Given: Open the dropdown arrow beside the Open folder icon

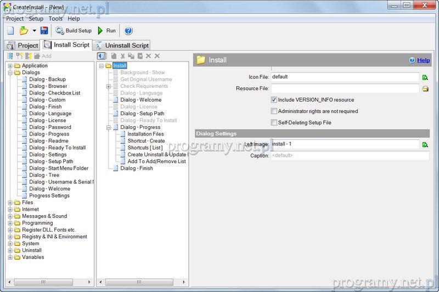Looking at the screenshot, I should pos(34,31).
